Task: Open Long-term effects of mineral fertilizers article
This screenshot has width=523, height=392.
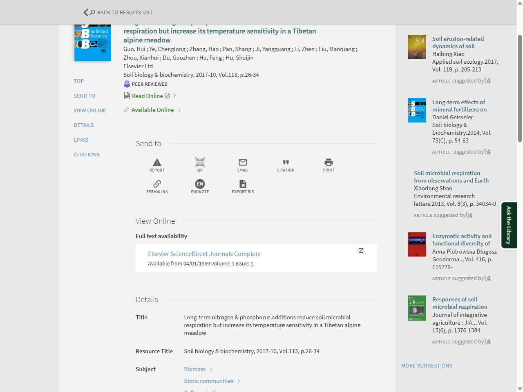Action: pos(460,106)
